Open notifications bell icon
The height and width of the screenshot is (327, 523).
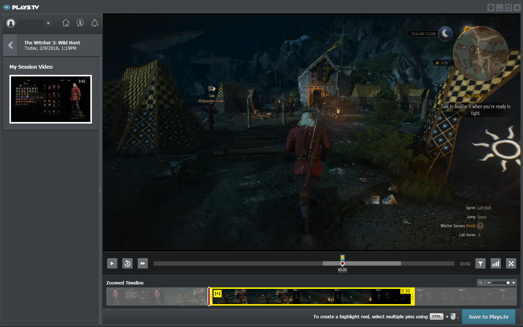point(95,23)
